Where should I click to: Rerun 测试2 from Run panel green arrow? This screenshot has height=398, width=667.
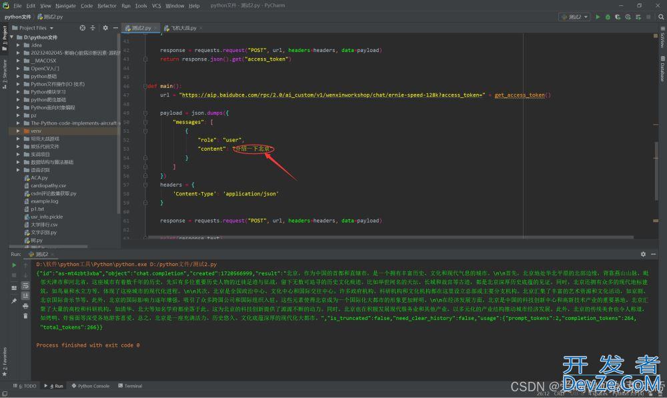point(14,265)
